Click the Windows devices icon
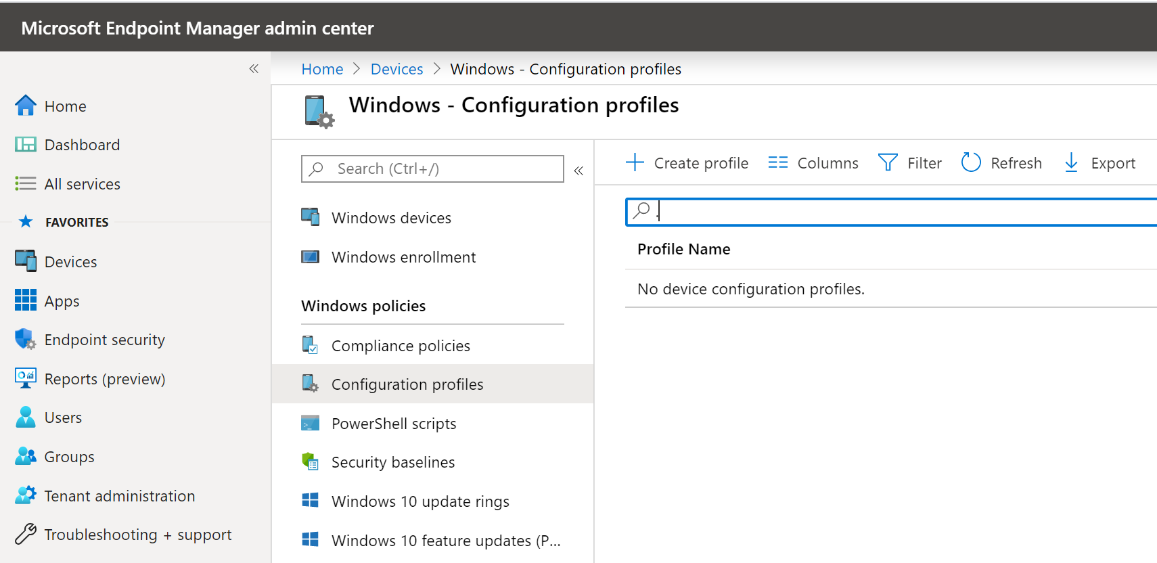 (x=311, y=217)
